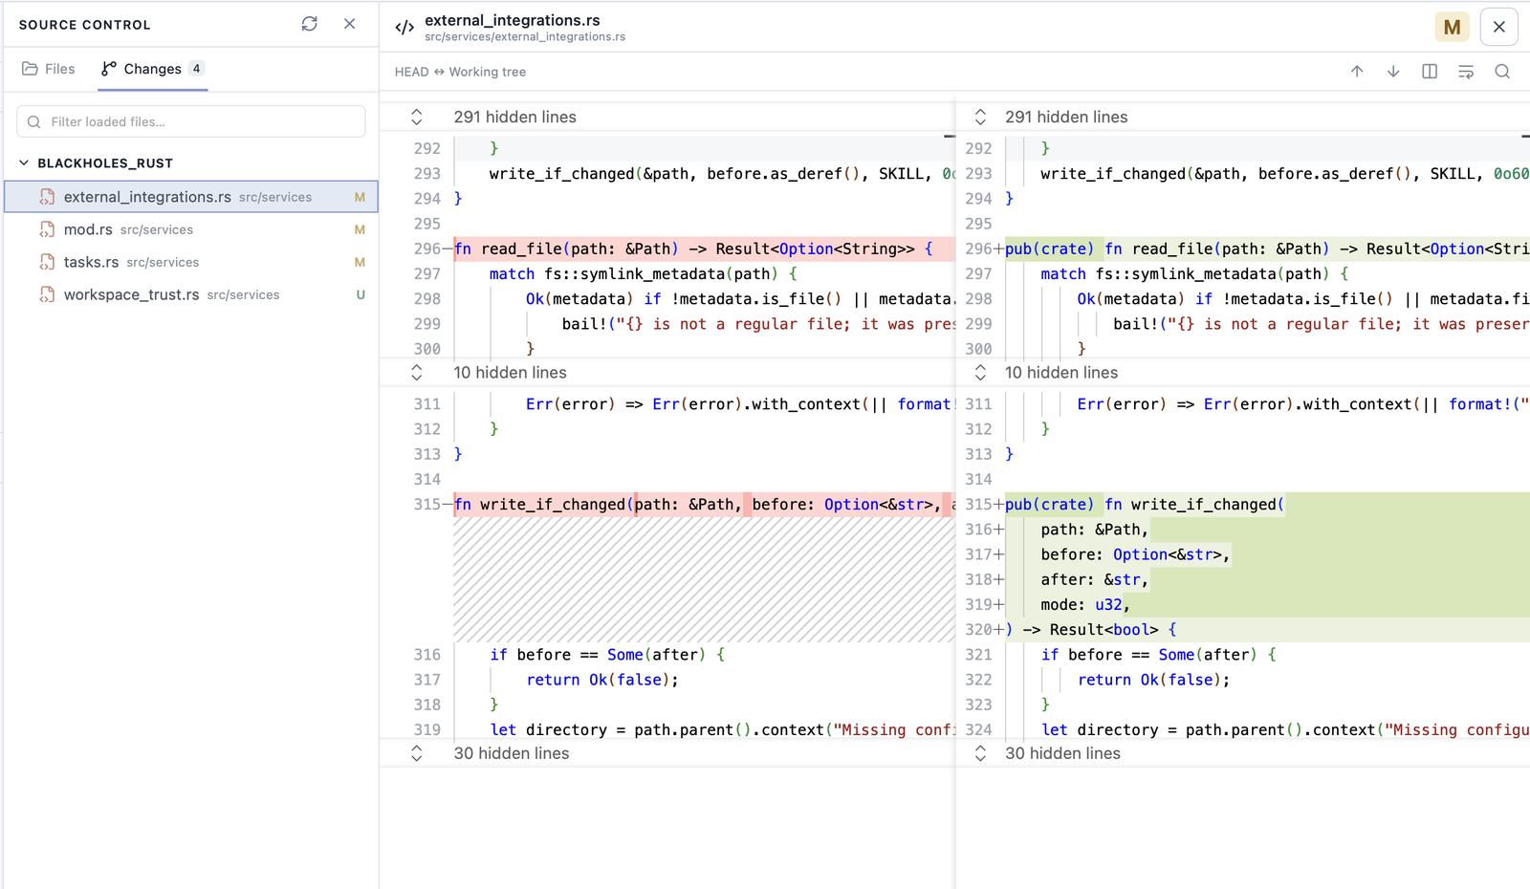
Task: Click added line 319 mode: u32
Action: point(1267,604)
